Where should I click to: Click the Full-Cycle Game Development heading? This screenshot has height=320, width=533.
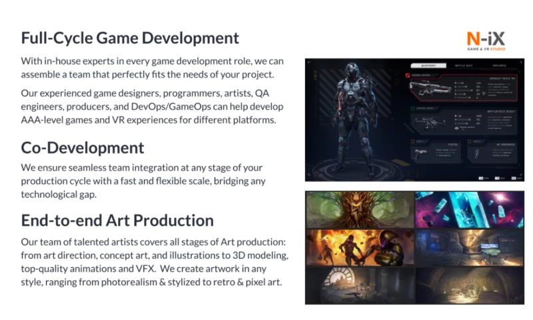[130, 37]
